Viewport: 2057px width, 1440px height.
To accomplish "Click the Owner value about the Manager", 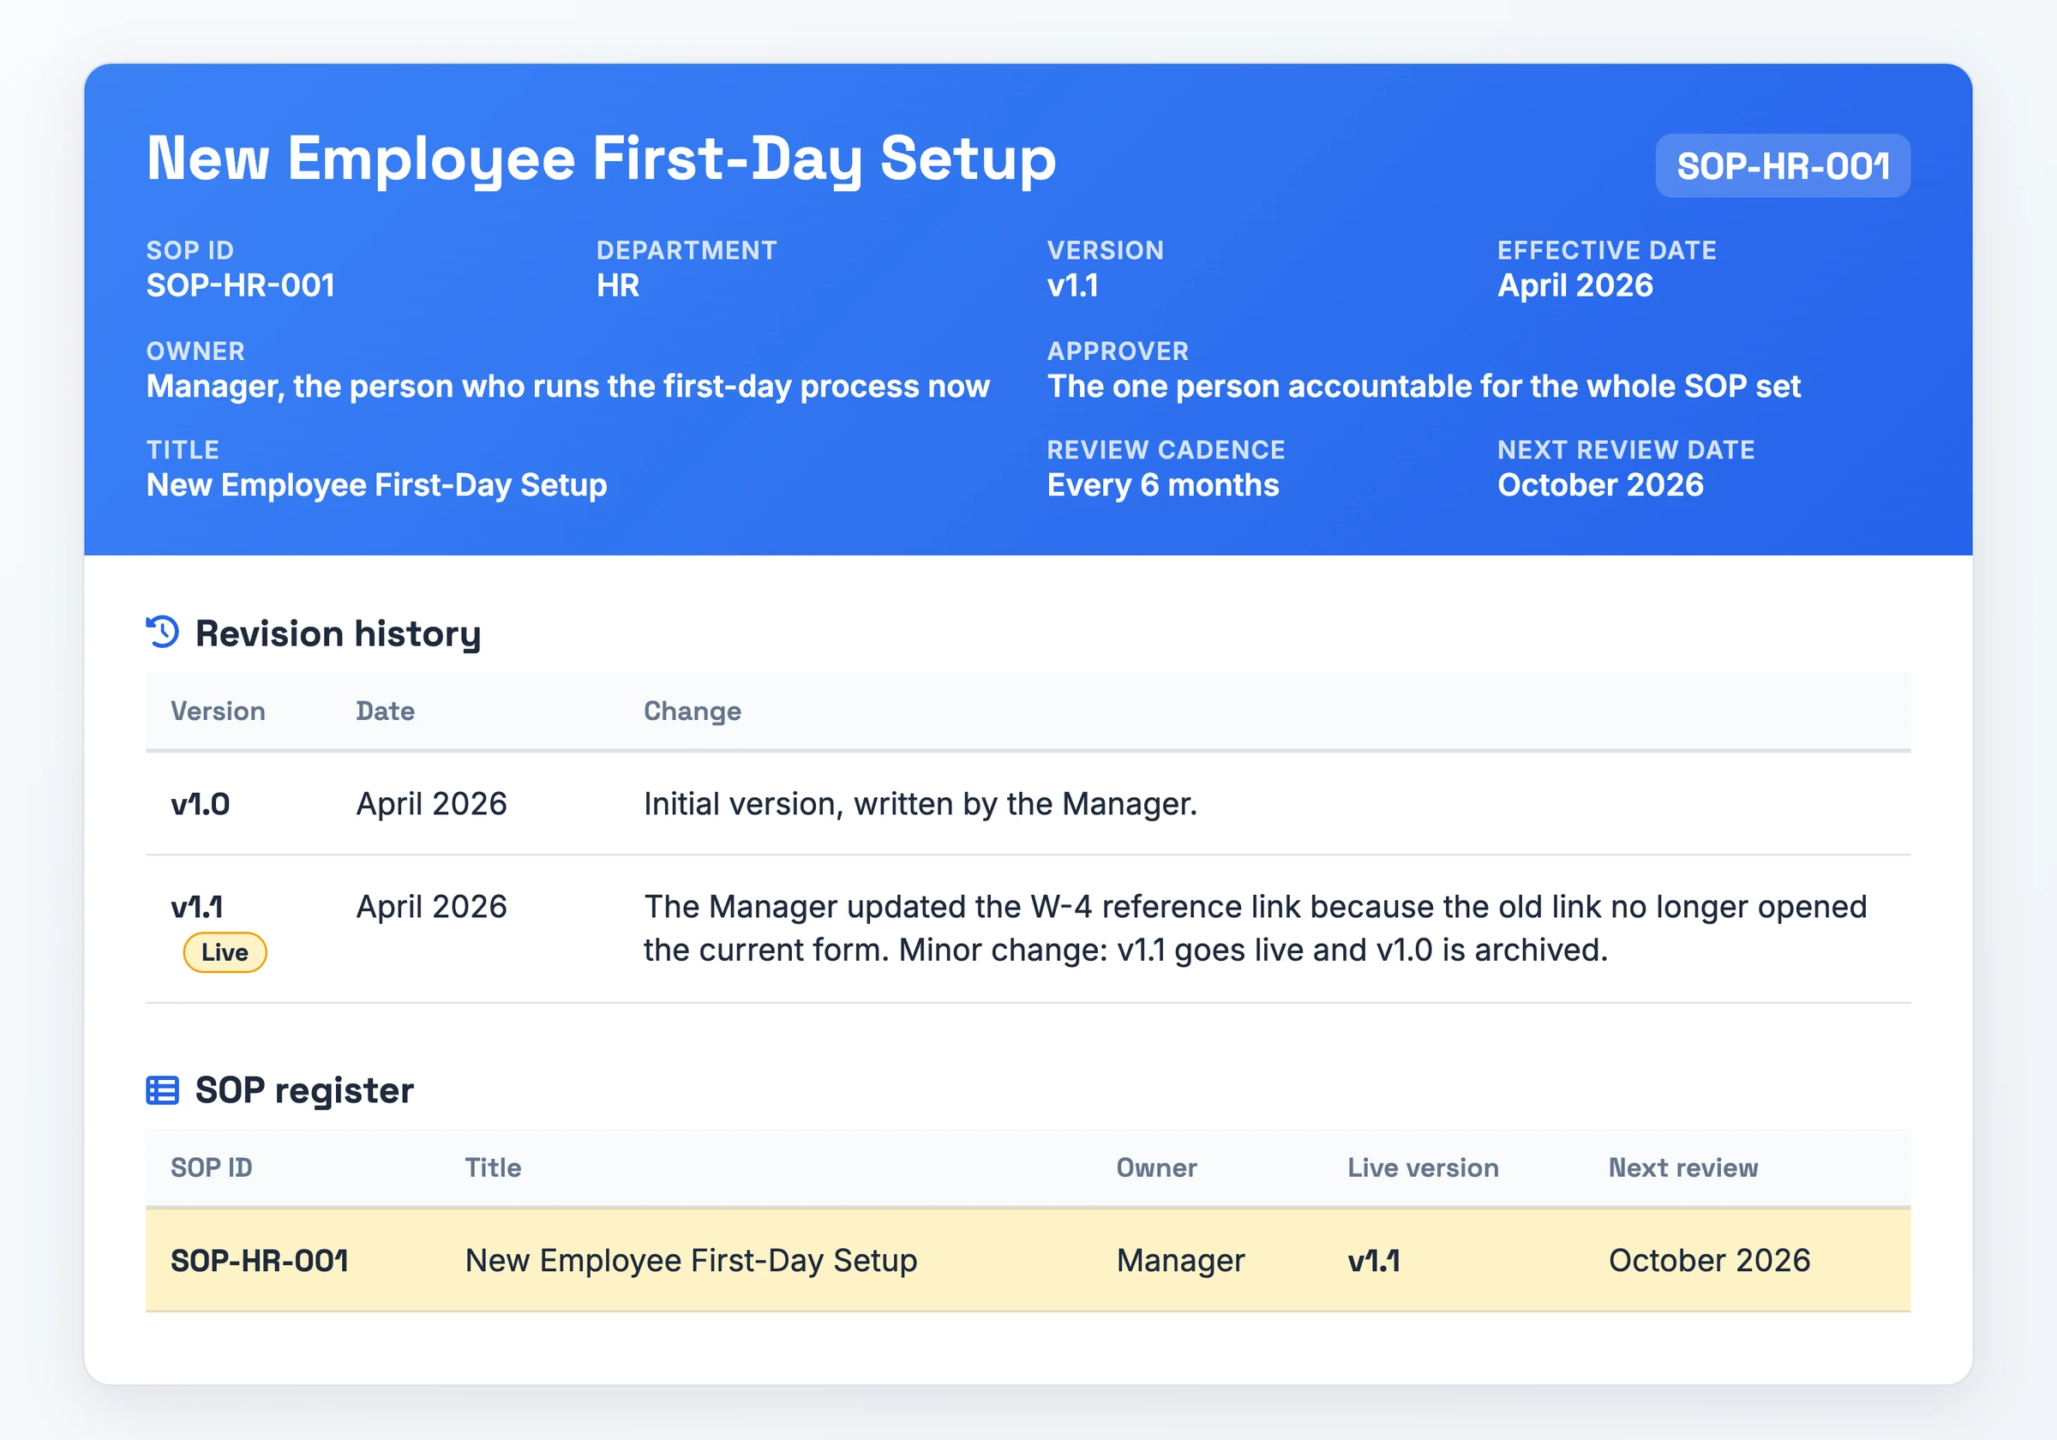I will [x=568, y=387].
